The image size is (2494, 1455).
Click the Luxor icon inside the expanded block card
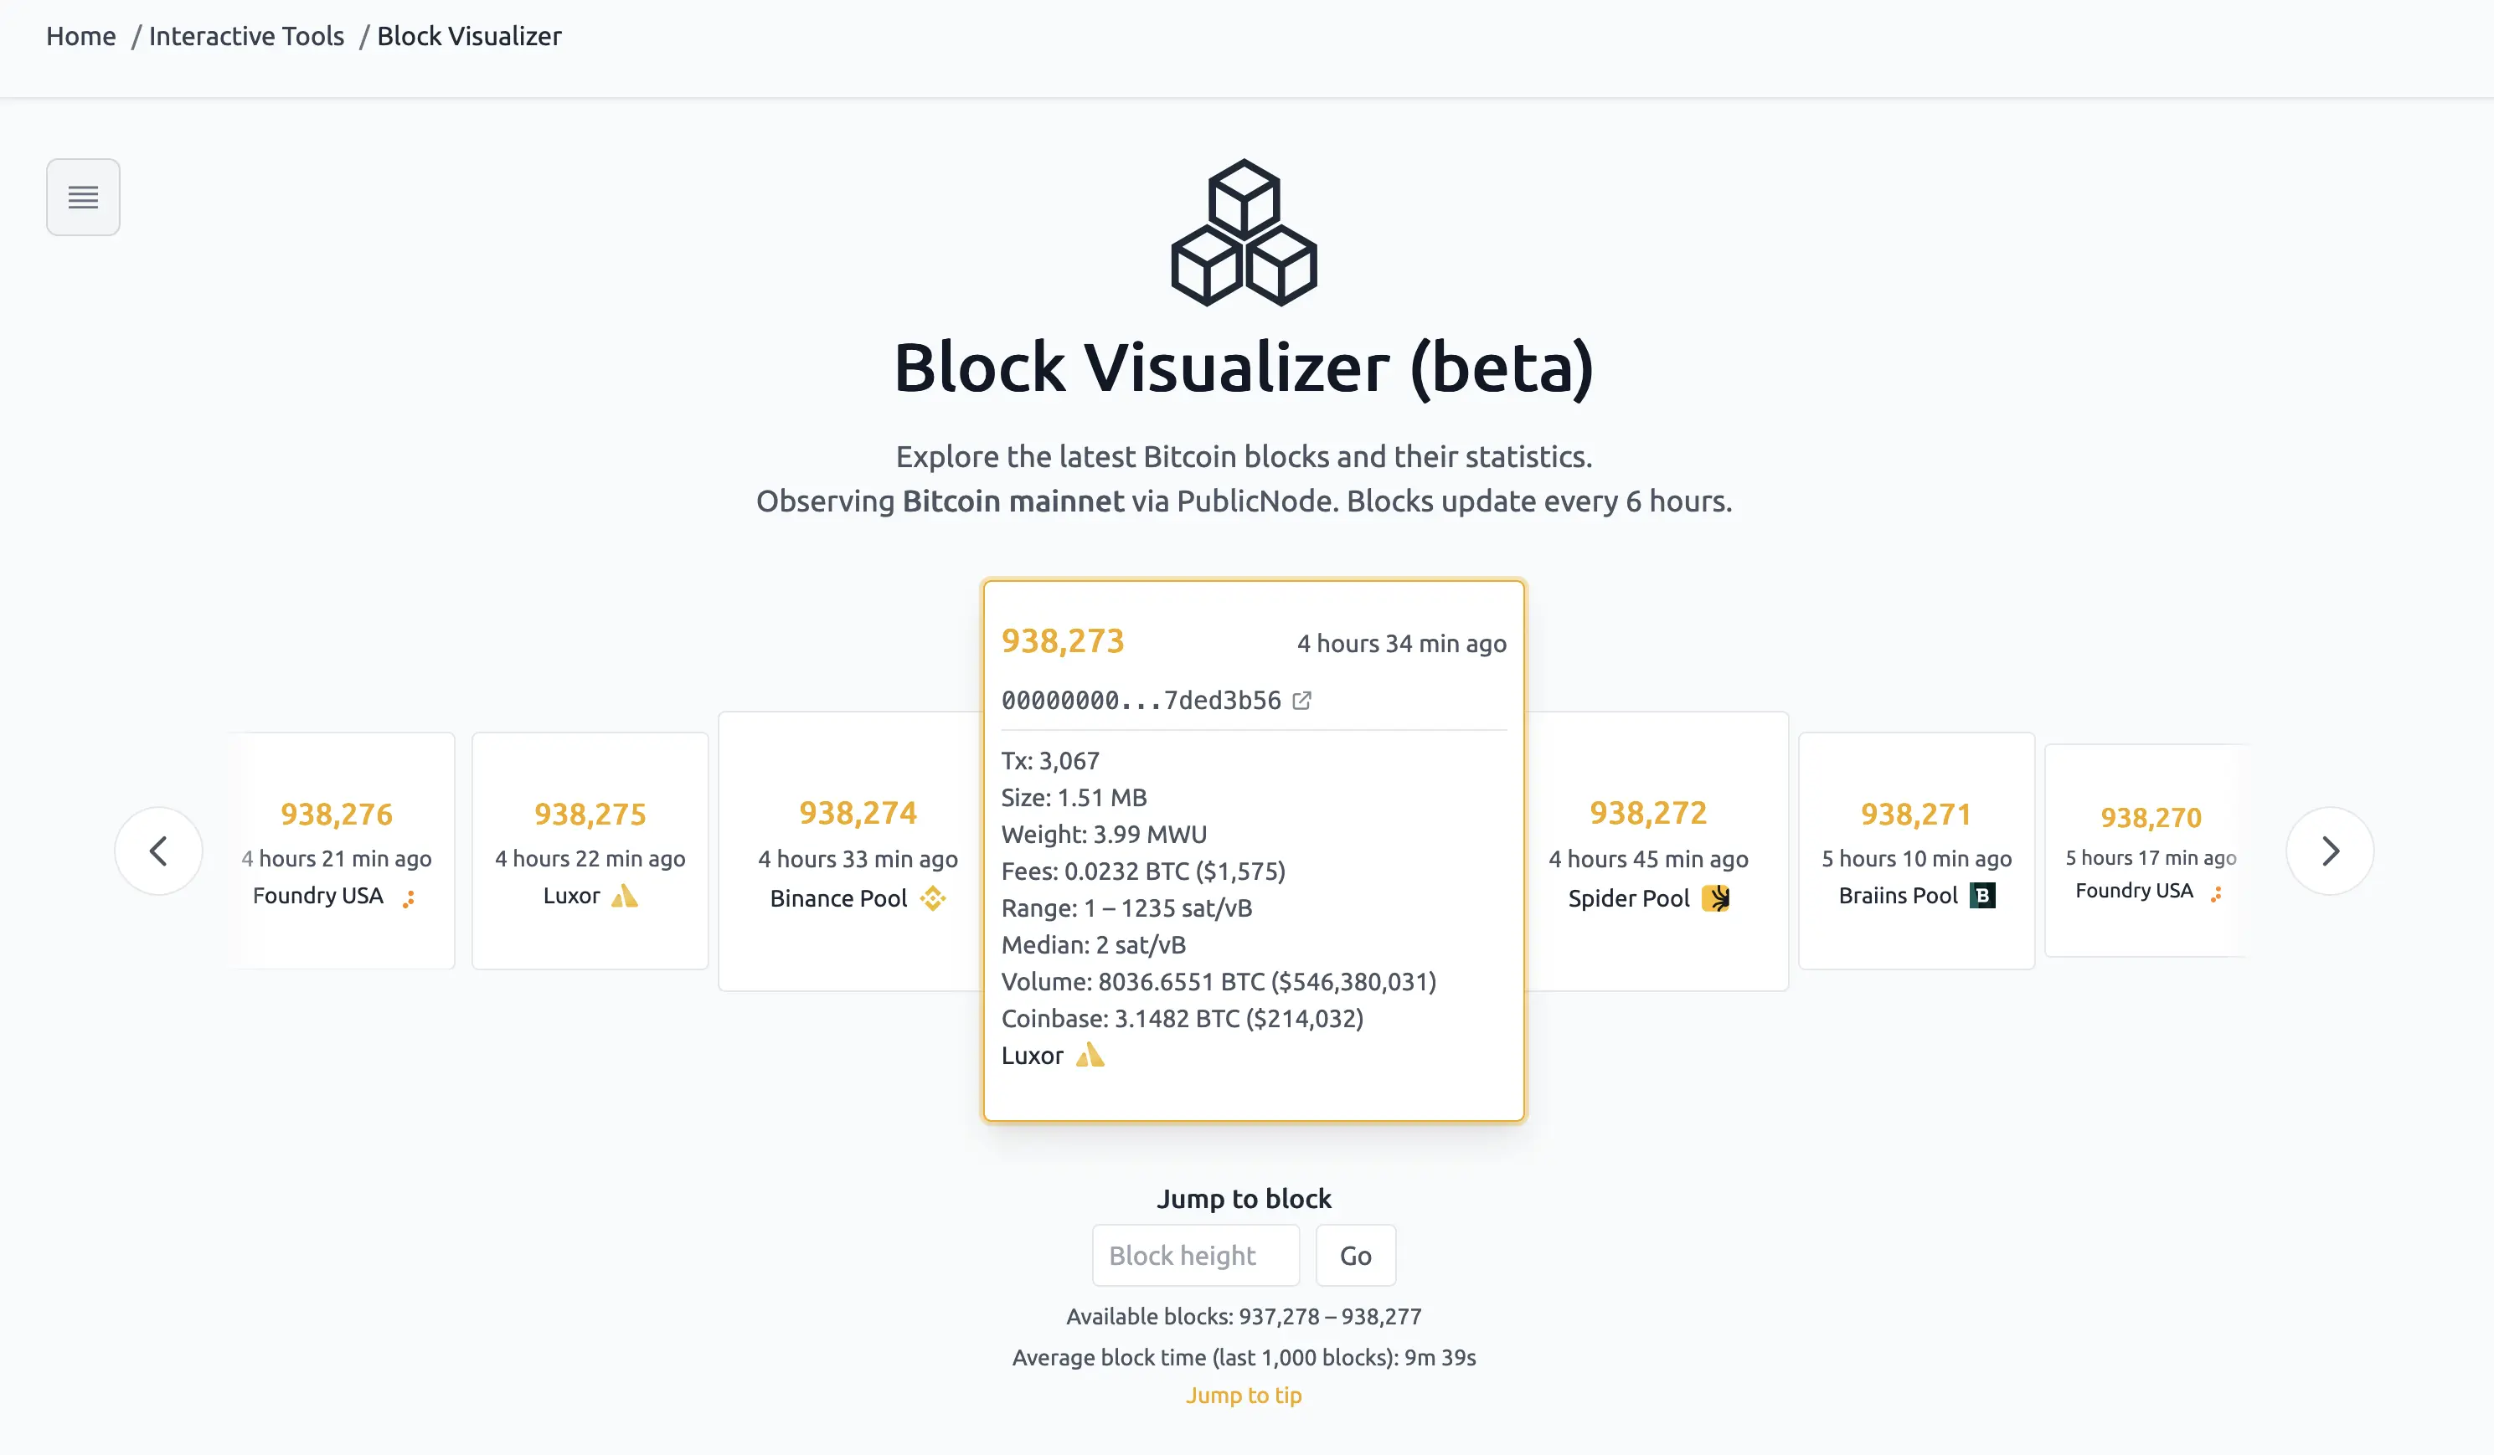coord(1091,1056)
